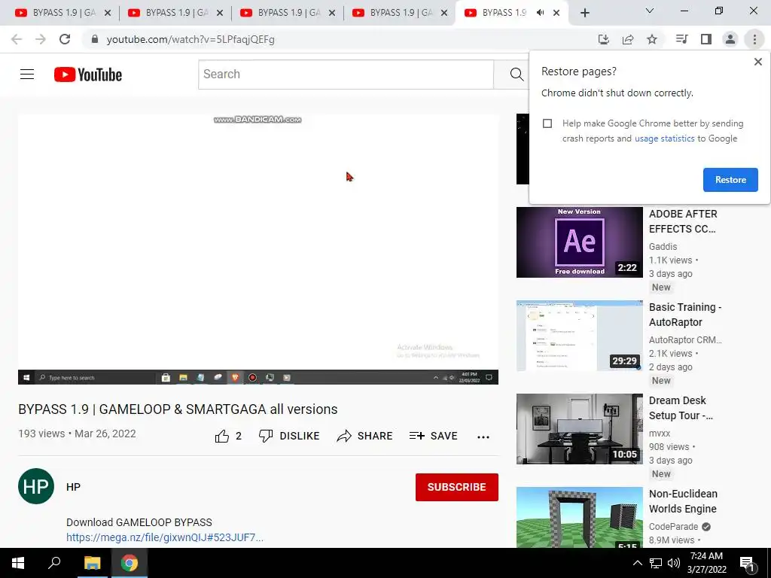Open the media control icon in toolbar
The height and width of the screenshot is (578, 771).
tap(681, 39)
